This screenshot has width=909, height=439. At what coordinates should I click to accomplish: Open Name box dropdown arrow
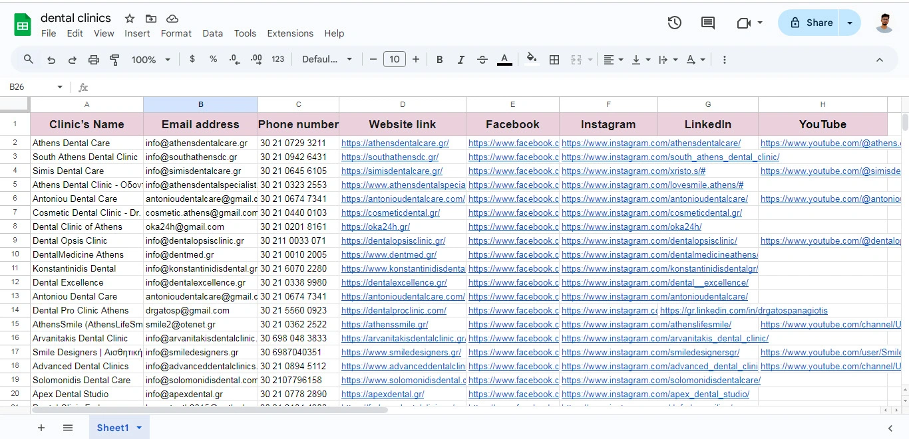coord(60,87)
